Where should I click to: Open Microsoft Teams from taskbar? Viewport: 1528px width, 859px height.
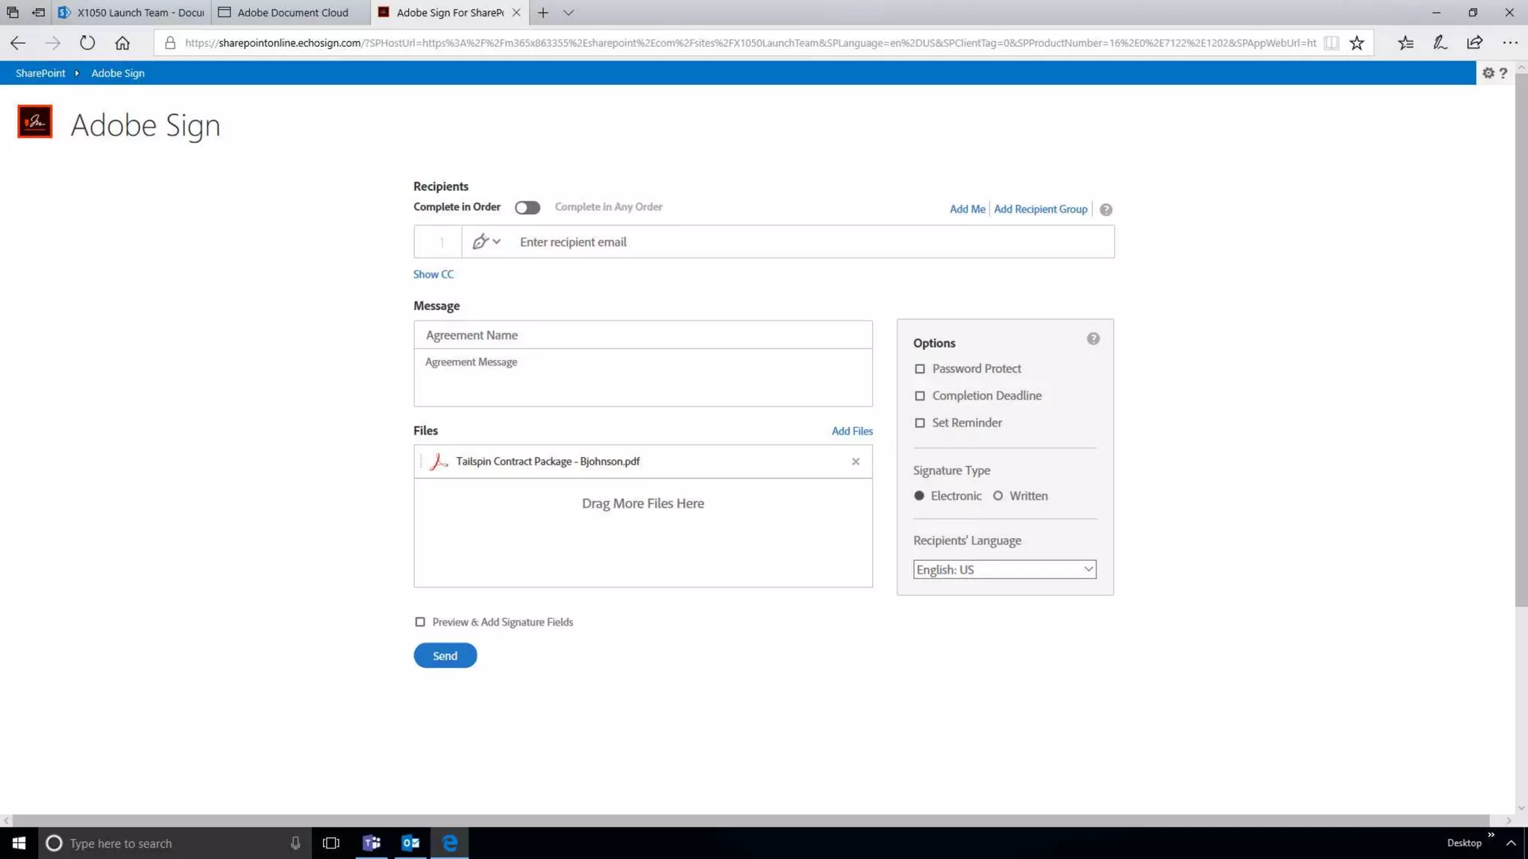pos(371,843)
